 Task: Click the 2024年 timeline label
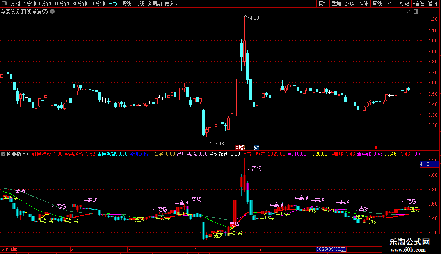[9, 250]
